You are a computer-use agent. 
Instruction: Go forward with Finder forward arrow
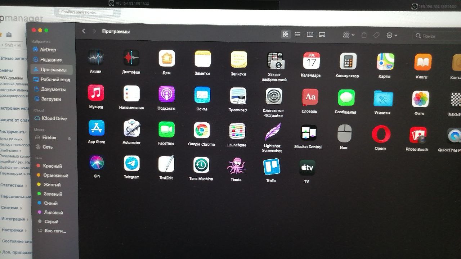pos(94,31)
